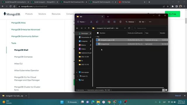Open Visual Studio Code from the taskbar
Image resolution: width=187 pixels, height=105 pixels.
click(120, 102)
